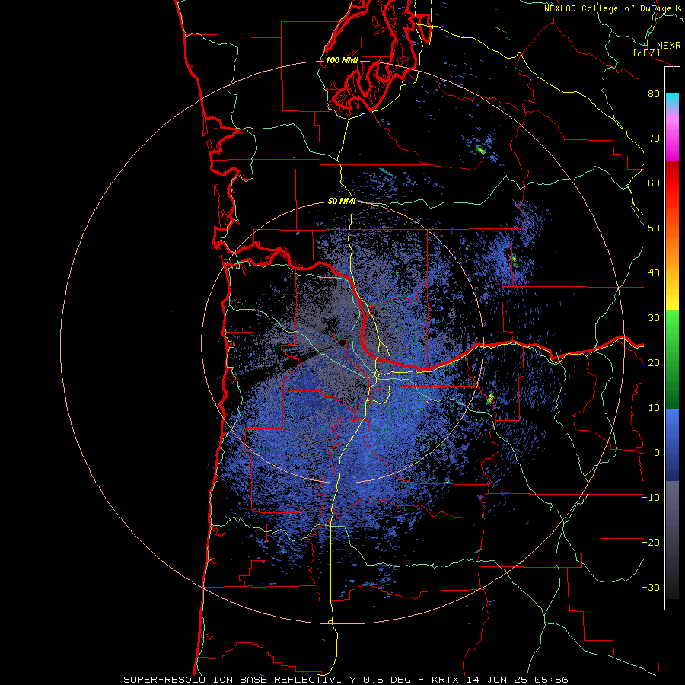This screenshot has width=685, height=685.
Task: Click the 20 value on the dBZ scale
Action: [x=654, y=363]
